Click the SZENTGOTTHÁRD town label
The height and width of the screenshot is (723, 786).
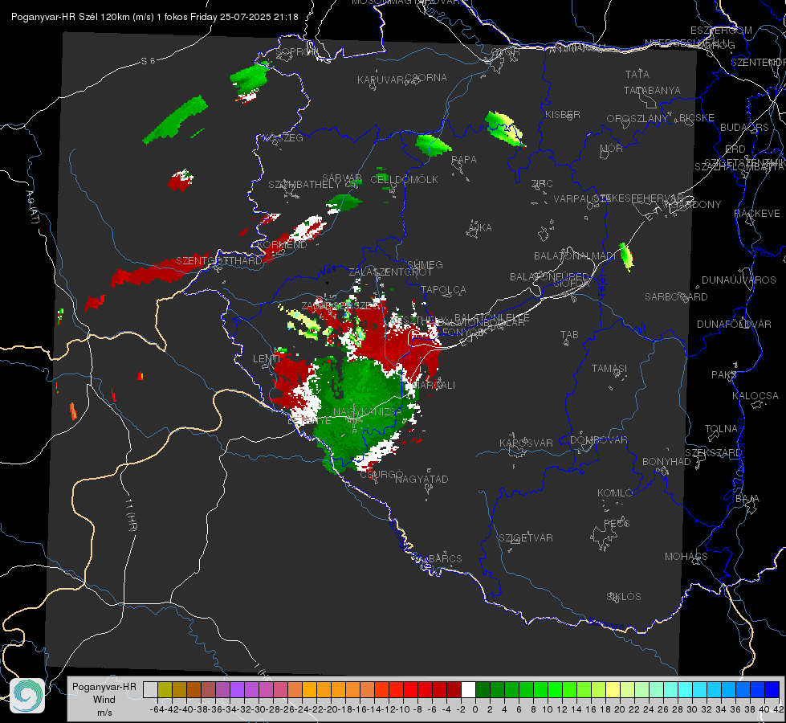[219, 261]
